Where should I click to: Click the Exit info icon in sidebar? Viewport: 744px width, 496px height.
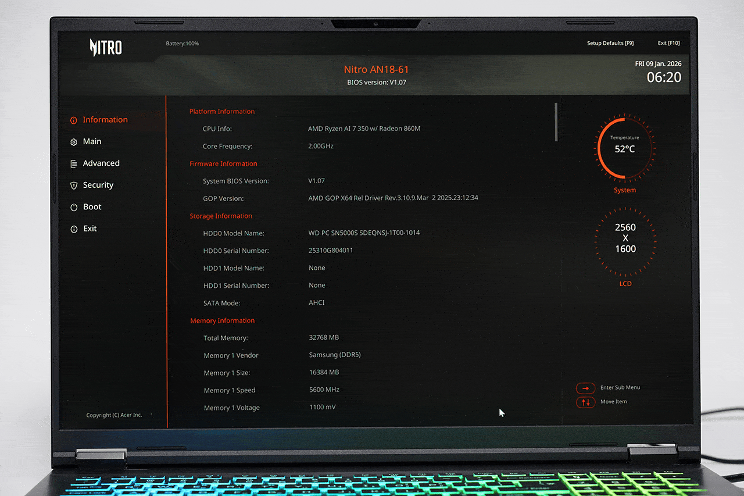coord(73,229)
